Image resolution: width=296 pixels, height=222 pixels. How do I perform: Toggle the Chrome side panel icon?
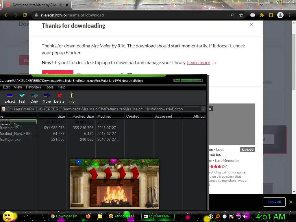(x=271, y=15)
